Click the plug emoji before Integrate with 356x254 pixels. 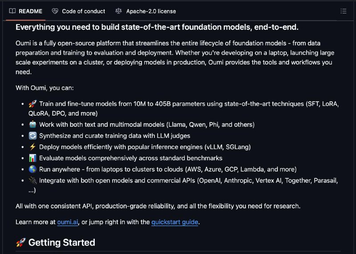point(32,181)
